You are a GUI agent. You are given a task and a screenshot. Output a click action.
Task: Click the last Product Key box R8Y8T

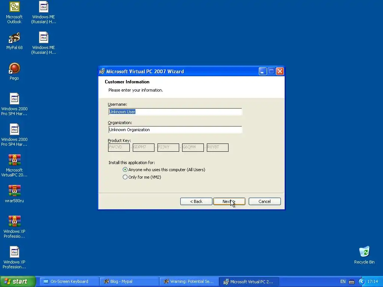coord(217,147)
